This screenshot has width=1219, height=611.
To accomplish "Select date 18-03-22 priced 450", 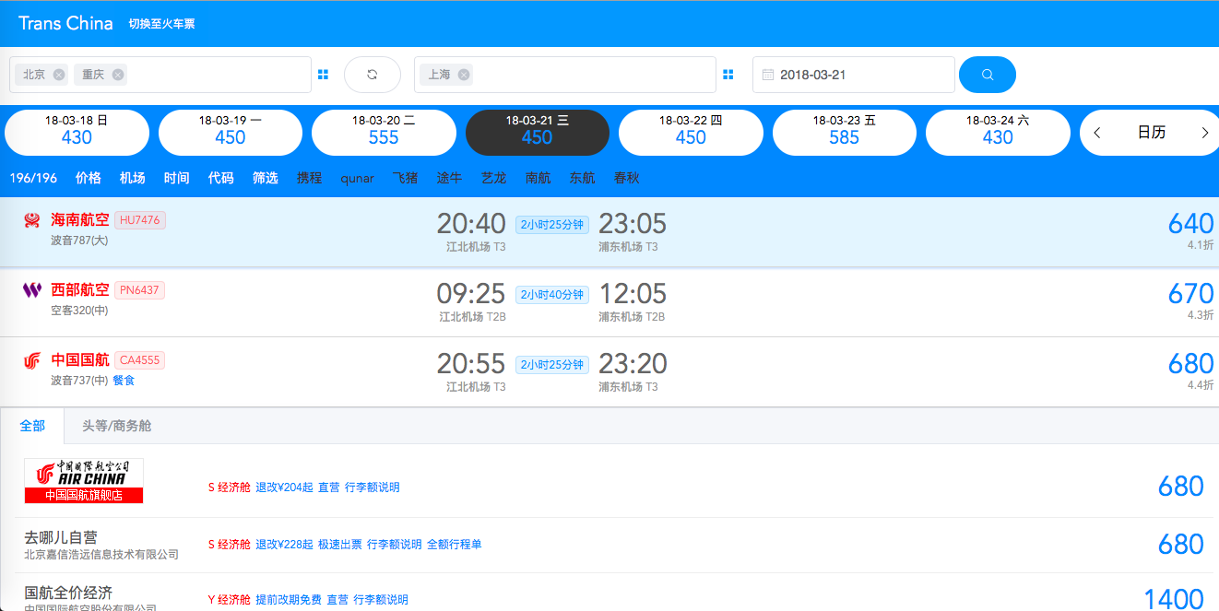I will (691, 133).
